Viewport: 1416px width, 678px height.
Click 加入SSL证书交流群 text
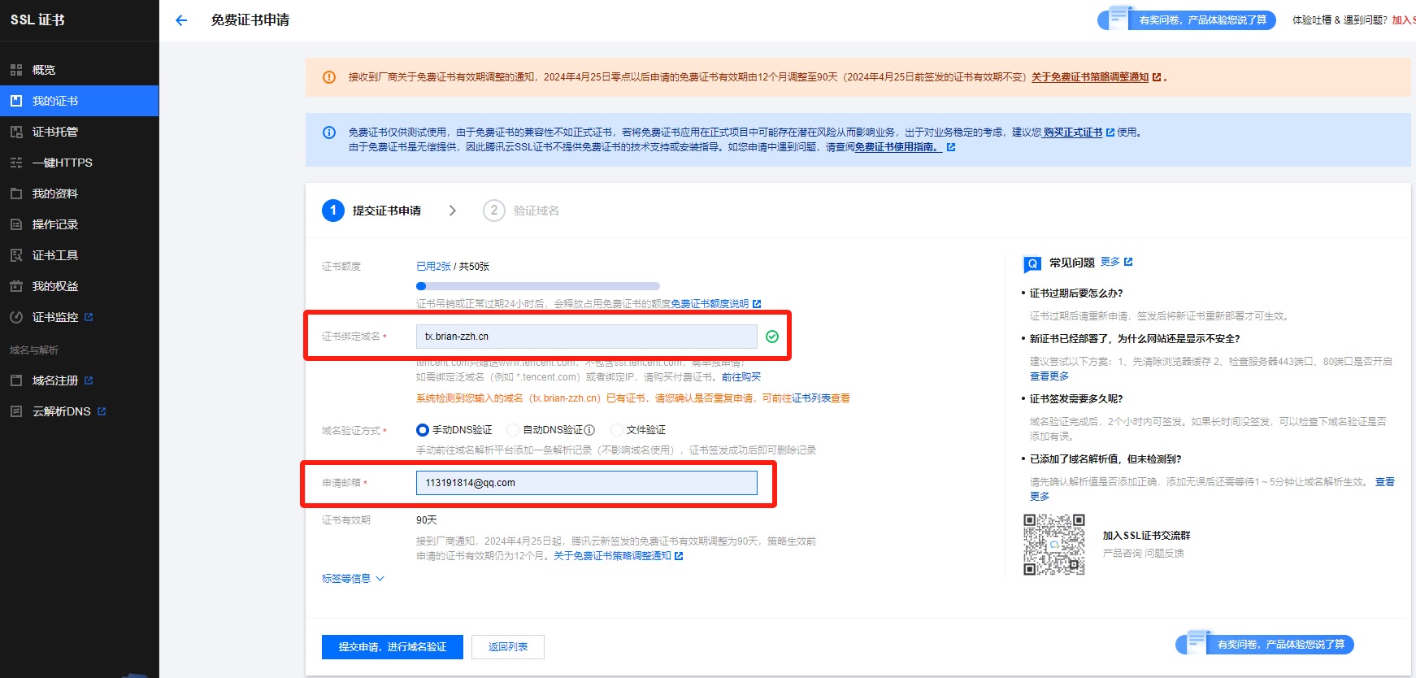(x=1146, y=536)
